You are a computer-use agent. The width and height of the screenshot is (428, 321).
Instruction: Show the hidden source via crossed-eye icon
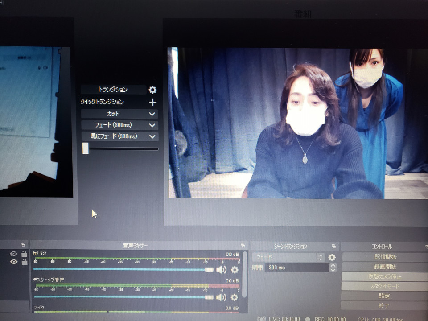(x=13, y=254)
